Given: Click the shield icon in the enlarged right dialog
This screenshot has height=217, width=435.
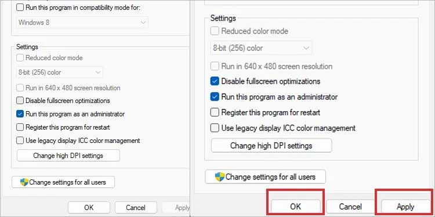Looking at the screenshot, I should click(220, 176).
